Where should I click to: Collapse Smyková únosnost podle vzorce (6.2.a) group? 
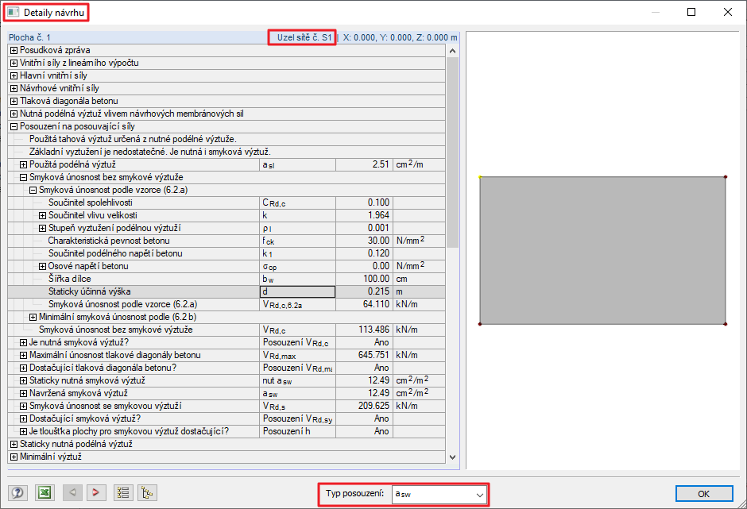point(33,190)
